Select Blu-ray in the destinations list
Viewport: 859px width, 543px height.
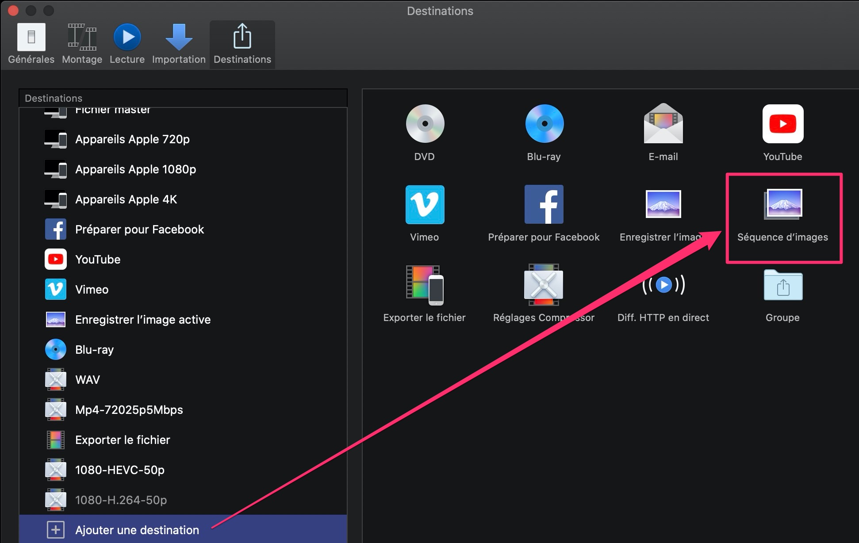point(183,350)
